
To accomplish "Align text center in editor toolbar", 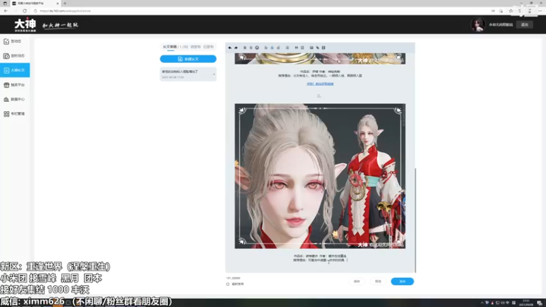I will click(x=272, y=48).
